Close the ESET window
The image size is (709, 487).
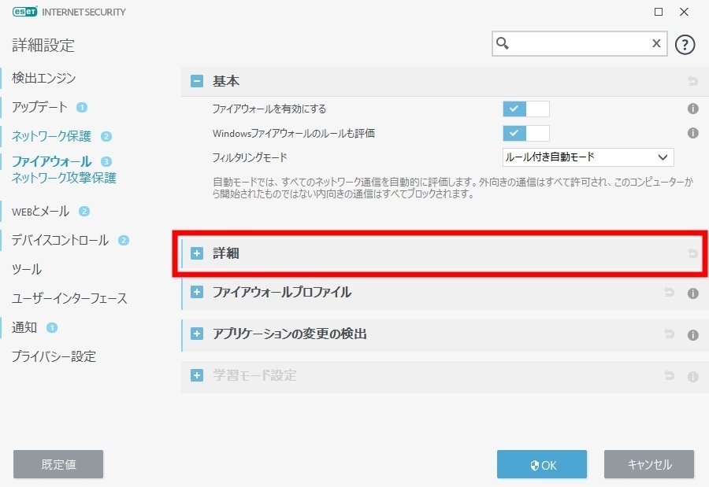click(684, 12)
